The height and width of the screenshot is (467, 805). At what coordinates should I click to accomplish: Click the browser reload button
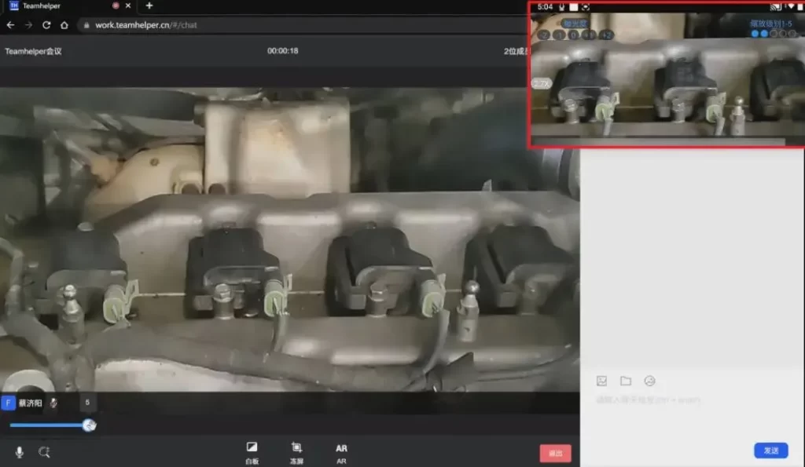click(46, 25)
